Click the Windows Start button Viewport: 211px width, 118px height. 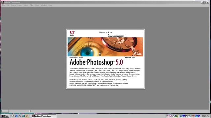click(5, 116)
